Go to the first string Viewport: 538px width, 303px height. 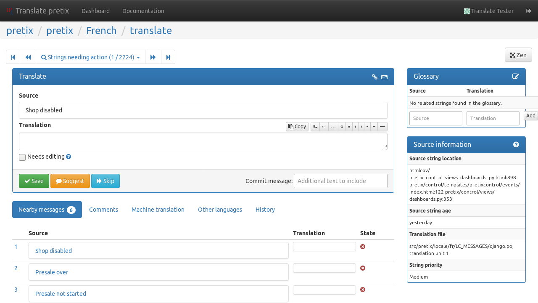[x=13, y=57]
